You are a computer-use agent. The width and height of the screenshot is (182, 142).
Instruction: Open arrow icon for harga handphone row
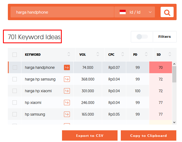67,67
